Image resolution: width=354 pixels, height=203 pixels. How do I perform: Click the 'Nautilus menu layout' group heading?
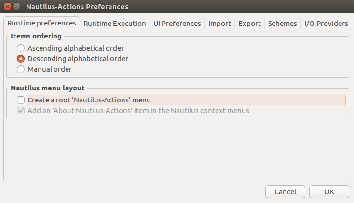tap(48, 88)
